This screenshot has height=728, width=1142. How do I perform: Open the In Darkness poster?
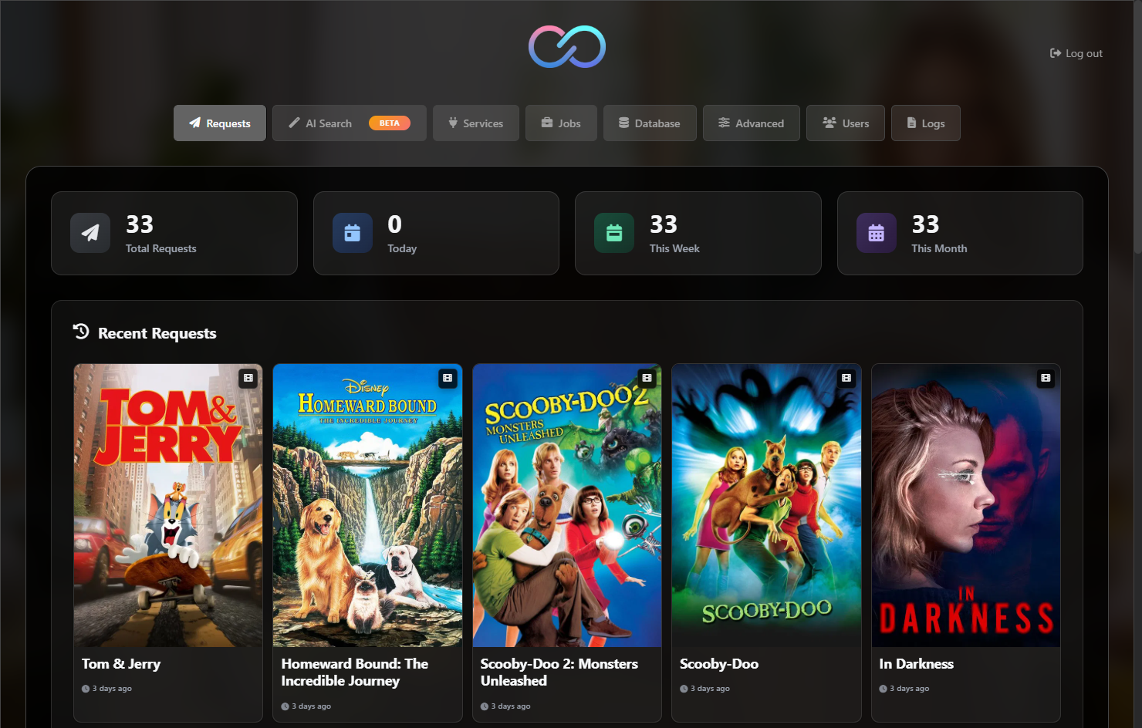[x=966, y=505]
